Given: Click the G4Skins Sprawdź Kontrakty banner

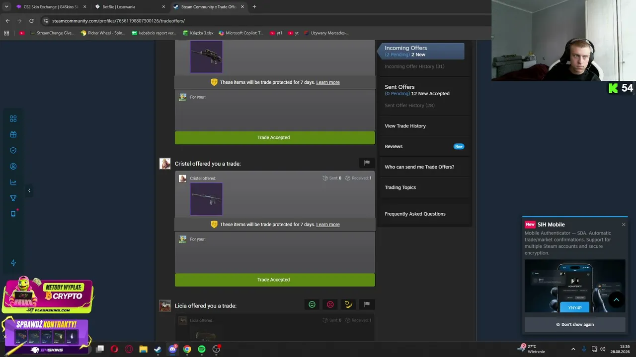Looking at the screenshot, I should coord(46,337).
